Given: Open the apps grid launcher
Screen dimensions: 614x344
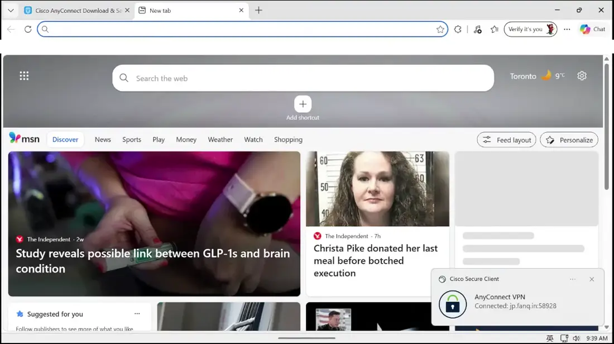Looking at the screenshot, I should (x=24, y=75).
